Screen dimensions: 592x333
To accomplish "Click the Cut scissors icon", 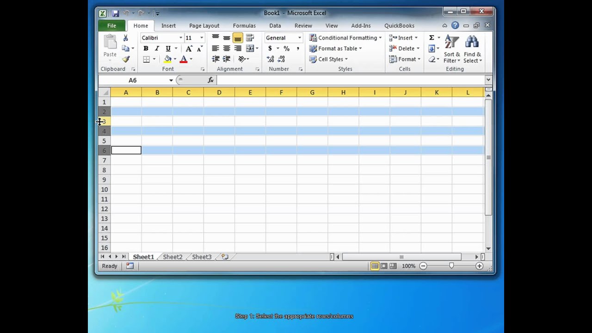I will click(125, 38).
